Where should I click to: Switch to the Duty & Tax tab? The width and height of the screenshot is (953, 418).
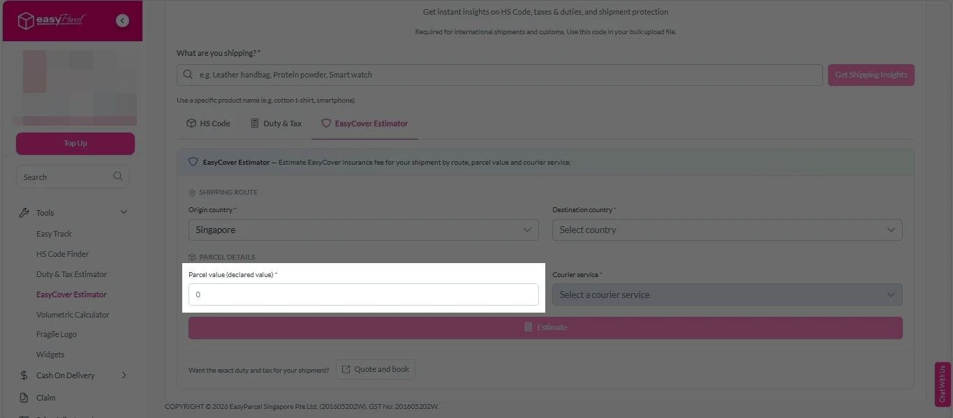(x=276, y=124)
